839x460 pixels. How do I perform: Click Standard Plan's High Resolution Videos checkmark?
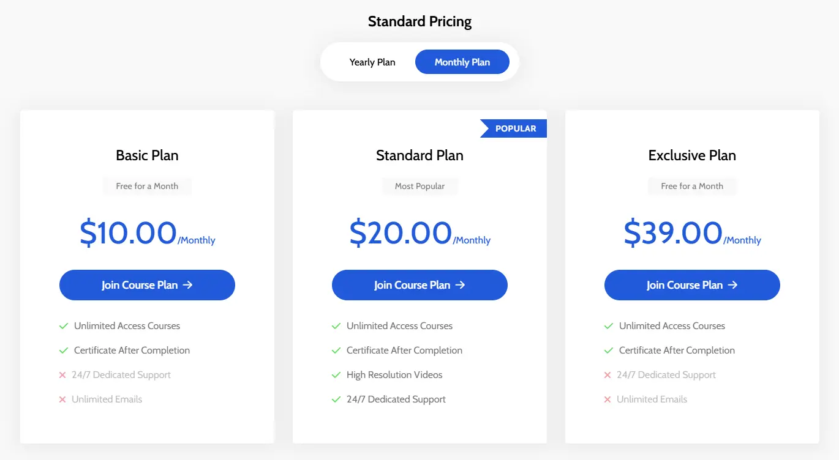pyautogui.click(x=336, y=375)
